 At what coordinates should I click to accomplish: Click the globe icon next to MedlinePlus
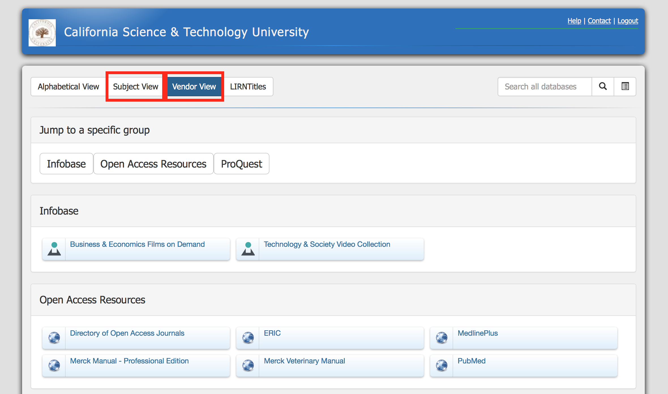[442, 338]
